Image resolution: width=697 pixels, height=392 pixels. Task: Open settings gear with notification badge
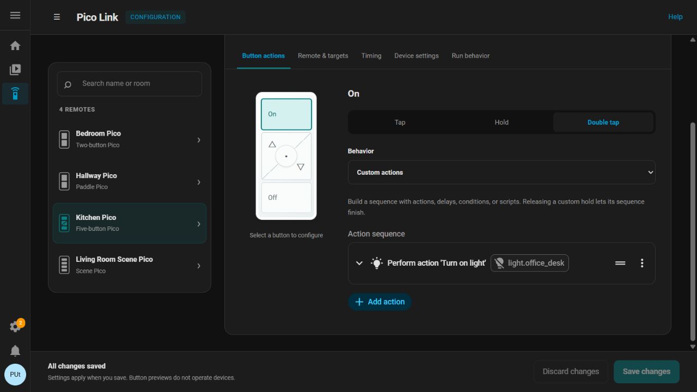point(15,327)
